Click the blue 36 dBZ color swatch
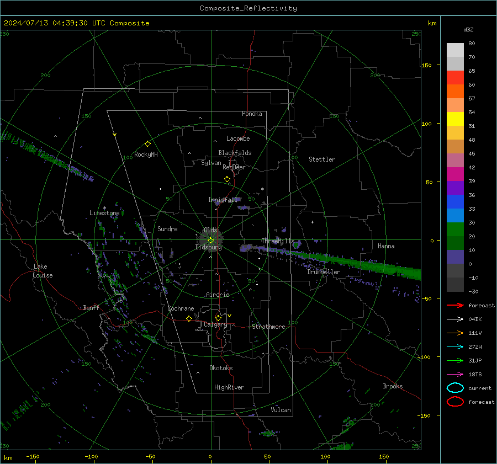497x464 pixels. click(455, 202)
